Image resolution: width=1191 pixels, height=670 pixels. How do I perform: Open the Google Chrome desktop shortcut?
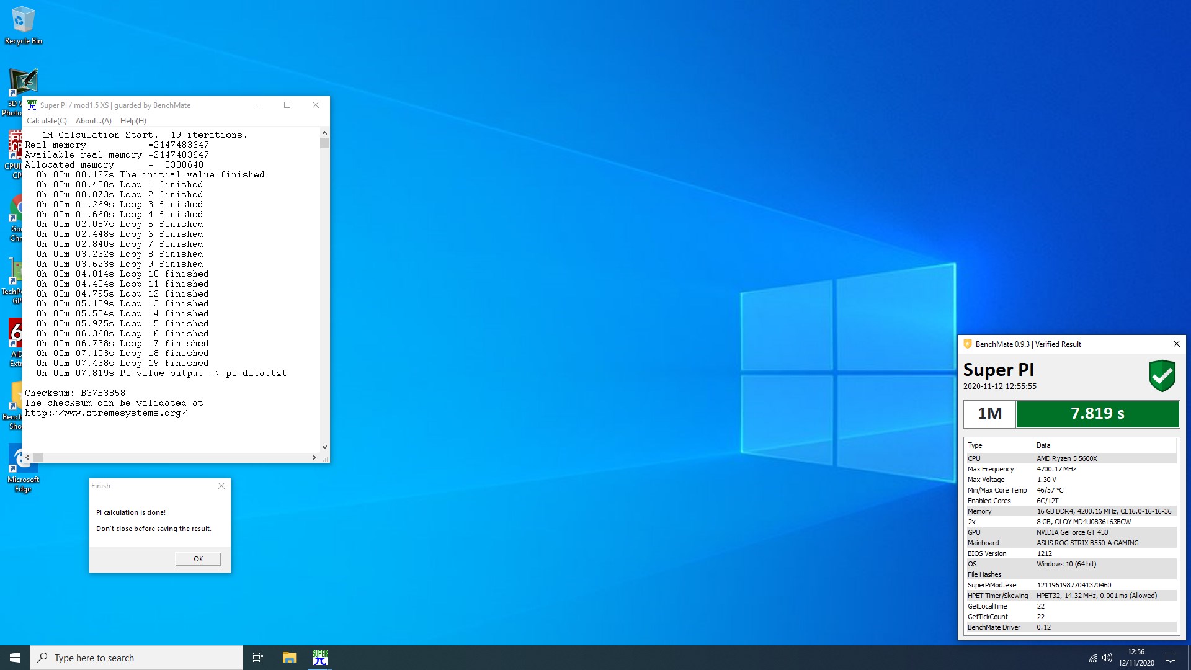(15, 218)
